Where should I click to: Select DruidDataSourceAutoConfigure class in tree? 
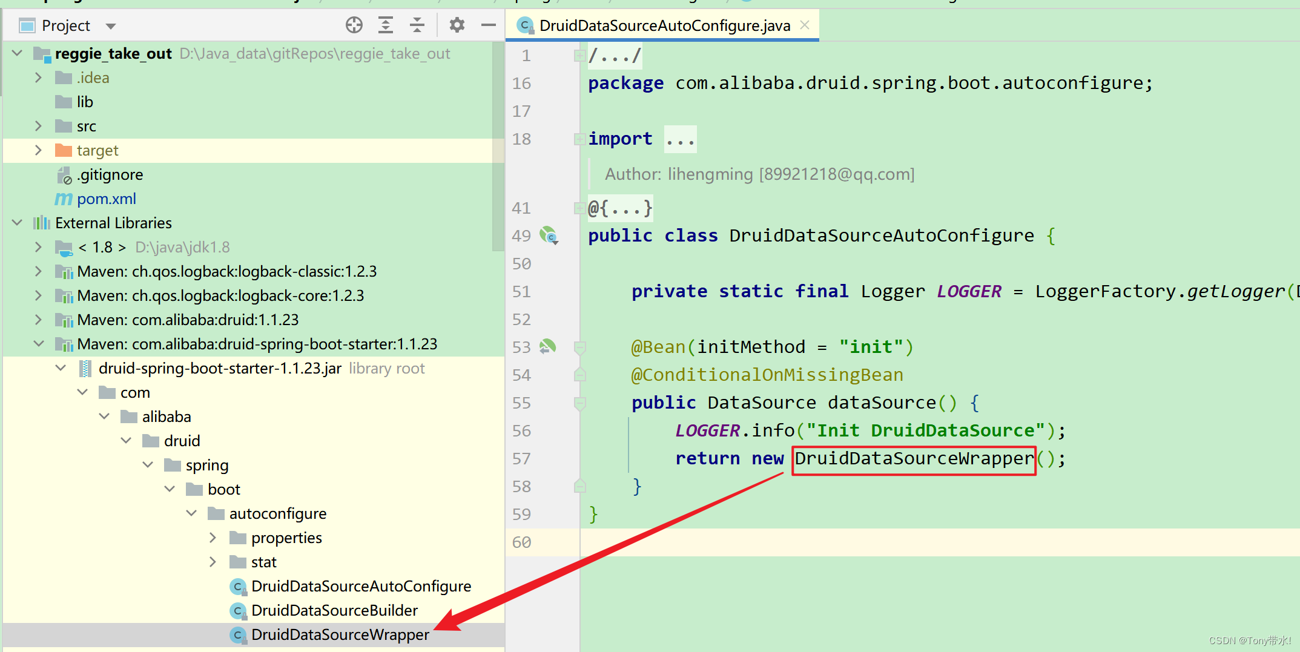pos(361,587)
